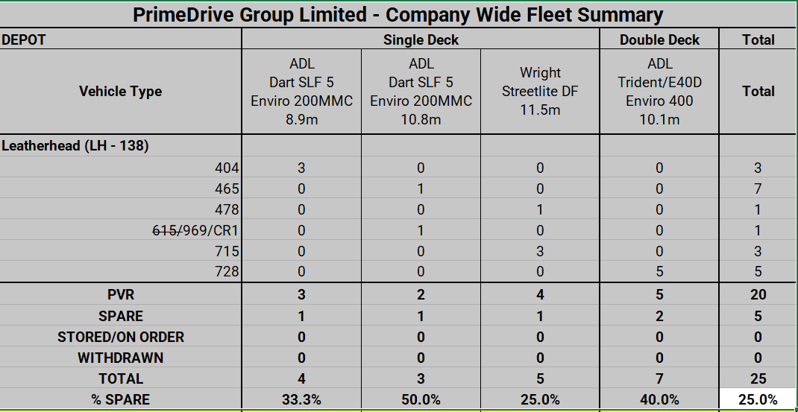The height and width of the screenshot is (412, 798).
Task: Select the Single Deck header cell
Action: 421,40
